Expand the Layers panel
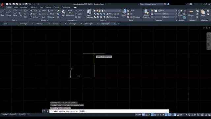 [x=103, y=20]
